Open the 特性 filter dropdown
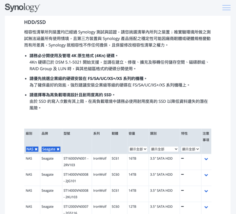236x214 pixels. [190, 149]
